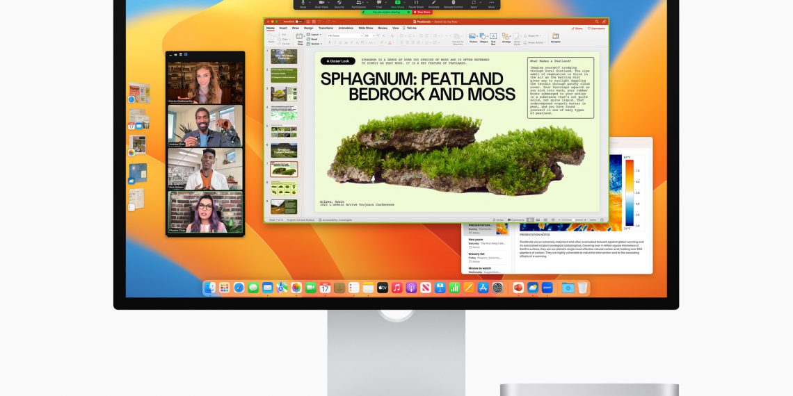Open search in PowerPoint title bar
The width and height of the screenshot is (793, 396).
pos(597,22)
